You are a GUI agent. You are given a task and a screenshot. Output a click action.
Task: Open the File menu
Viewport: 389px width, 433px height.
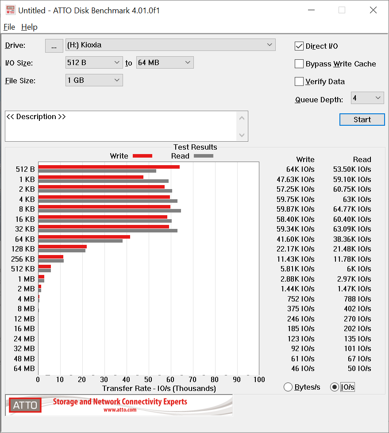pyautogui.click(x=9, y=27)
